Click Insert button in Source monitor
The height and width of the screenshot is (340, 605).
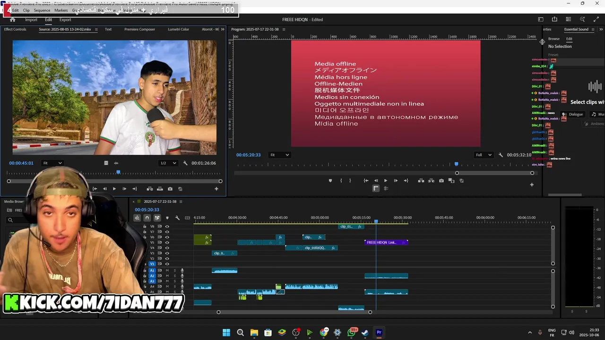(x=150, y=189)
